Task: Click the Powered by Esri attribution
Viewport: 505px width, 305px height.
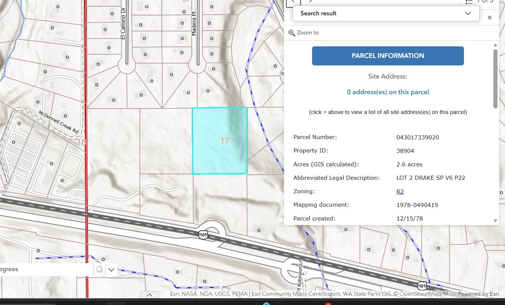Action: [x=478, y=294]
